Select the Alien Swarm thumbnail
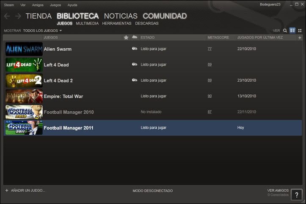This screenshot has width=306, height=204. 24,49
